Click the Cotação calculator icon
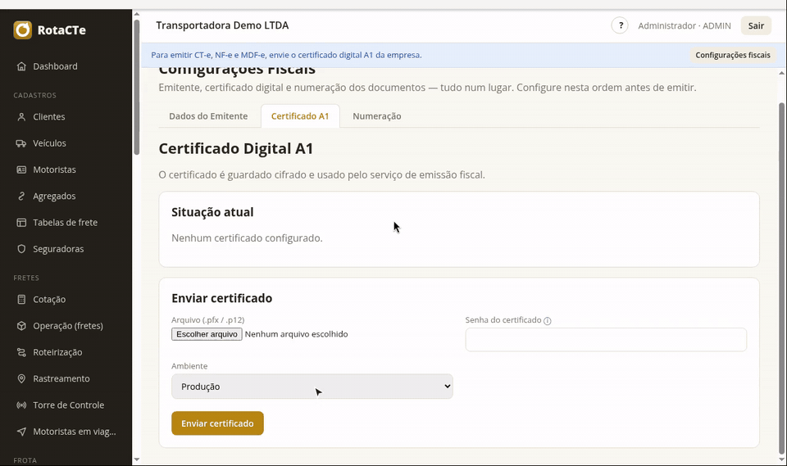This screenshot has height=466, width=787. click(x=21, y=300)
